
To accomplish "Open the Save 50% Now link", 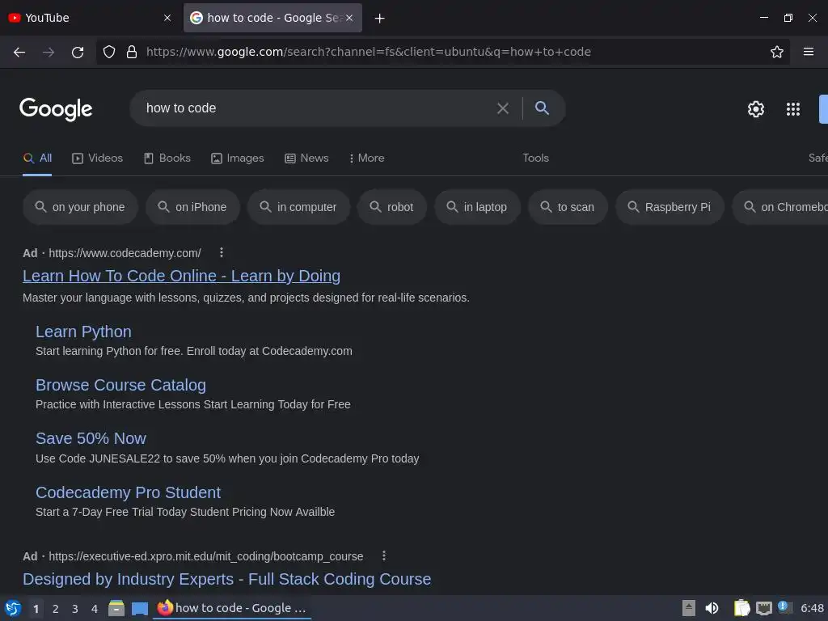I will tap(91, 438).
